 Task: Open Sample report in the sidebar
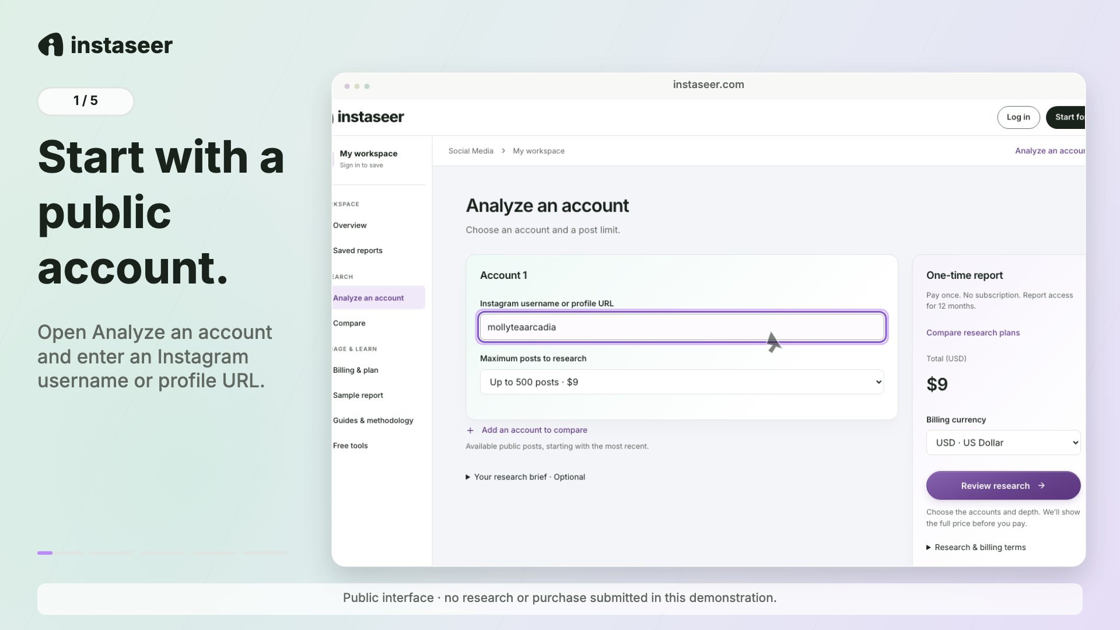coord(358,395)
